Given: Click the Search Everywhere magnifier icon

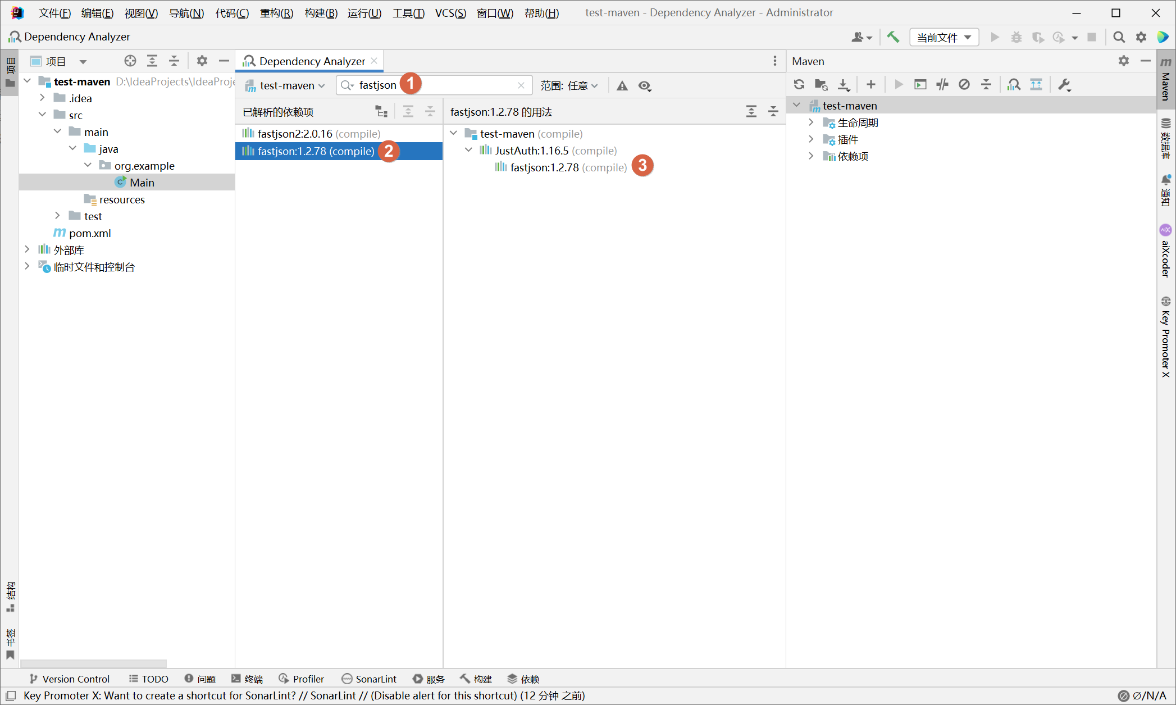Looking at the screenshot, I should pyautogui.click(x=1119, y=37).
